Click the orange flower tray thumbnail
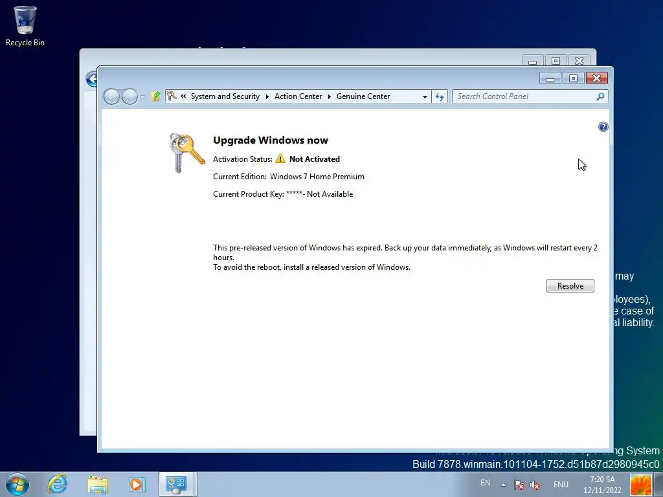Screen dimensions: 663x497 point(640,484)
